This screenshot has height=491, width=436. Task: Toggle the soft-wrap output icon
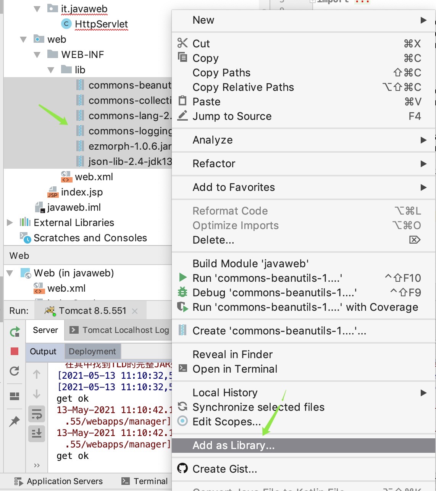(x=37, y=414)
